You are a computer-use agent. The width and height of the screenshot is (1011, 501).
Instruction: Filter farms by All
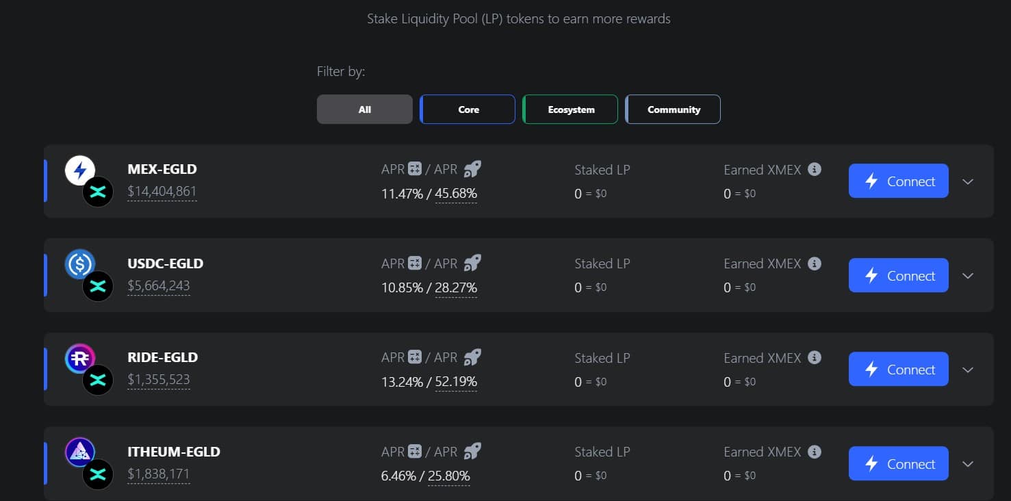point(365,110)
